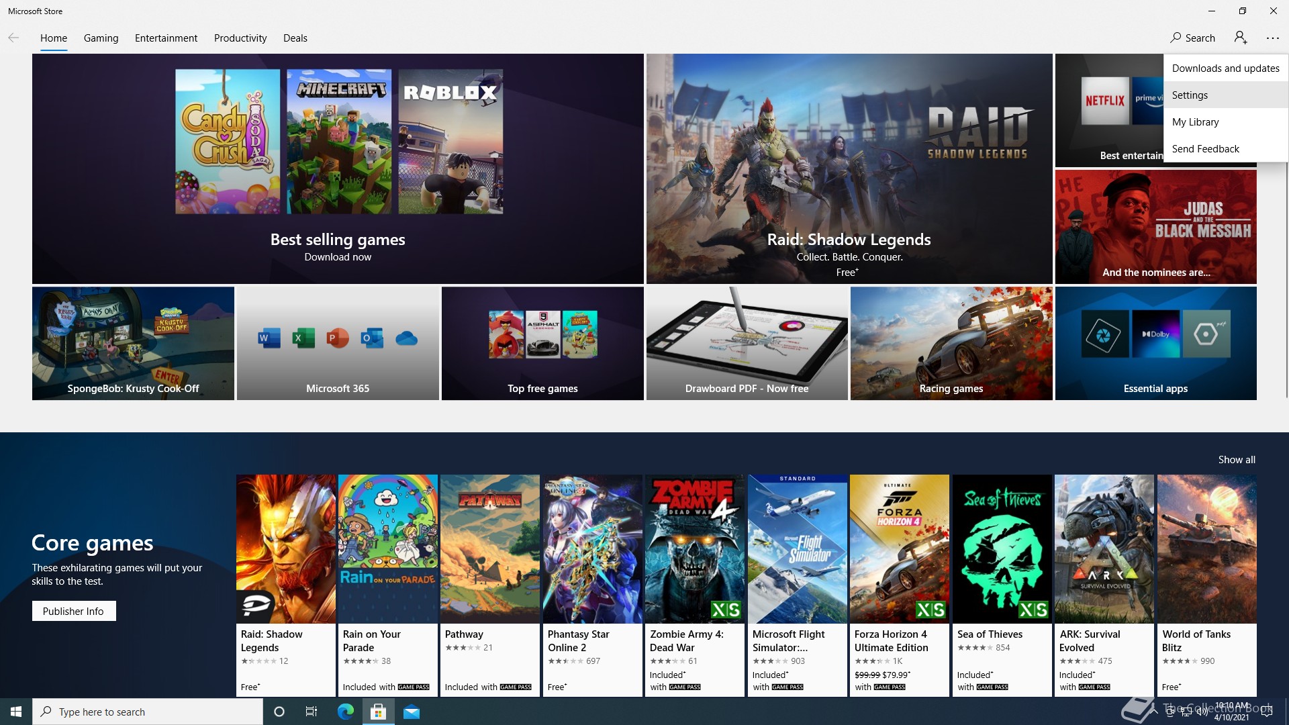This screenshot has width=1289, height=725.
Task: Open Rain on Your Parade game card
Action: tap(388, 585)
